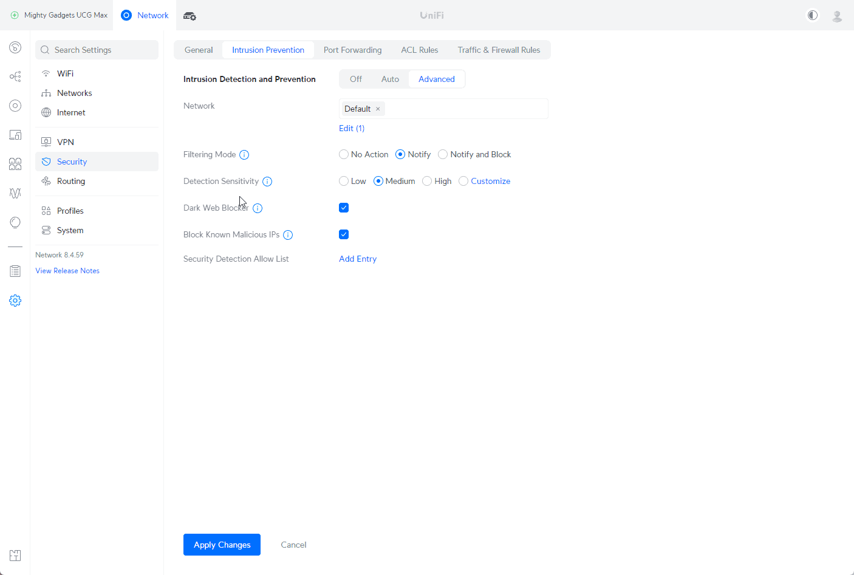
Task: Open Traffic & Firewall Rules tab
Action: [499, 50]
